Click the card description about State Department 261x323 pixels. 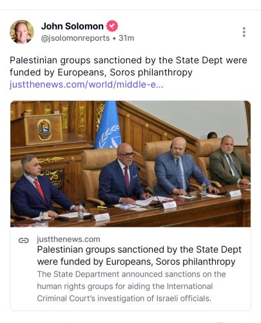[131, 286]
